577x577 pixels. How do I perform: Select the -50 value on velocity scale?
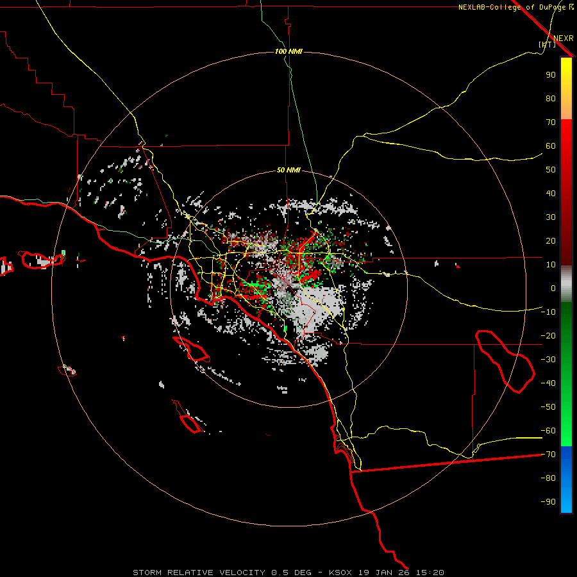pyautogui.click(x=548, y=407)
